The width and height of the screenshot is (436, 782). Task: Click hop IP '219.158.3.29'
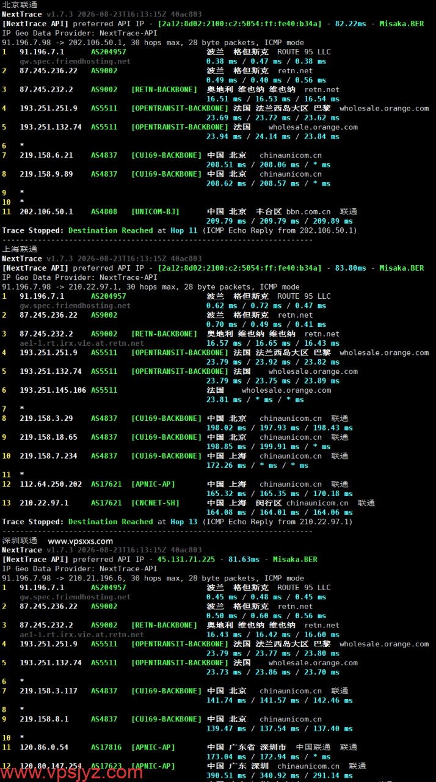[x=46, y=418]
